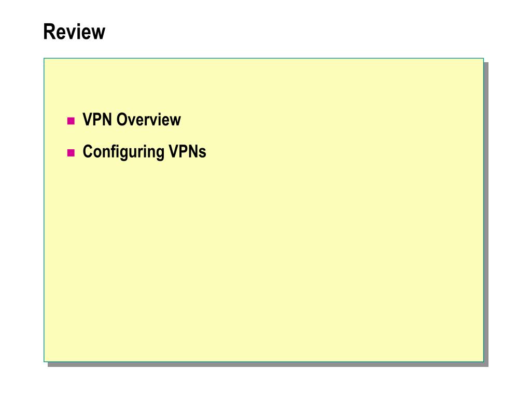Image resolution: width=531 pixels, height=398 pixels.
Task: Click the bottom-right corner of the yellow box
Action: pyautogui.click(x=483, y=361)
